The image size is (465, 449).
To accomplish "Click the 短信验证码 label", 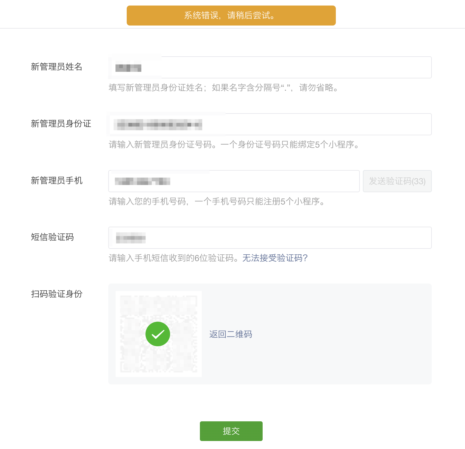I will [52, 237].
